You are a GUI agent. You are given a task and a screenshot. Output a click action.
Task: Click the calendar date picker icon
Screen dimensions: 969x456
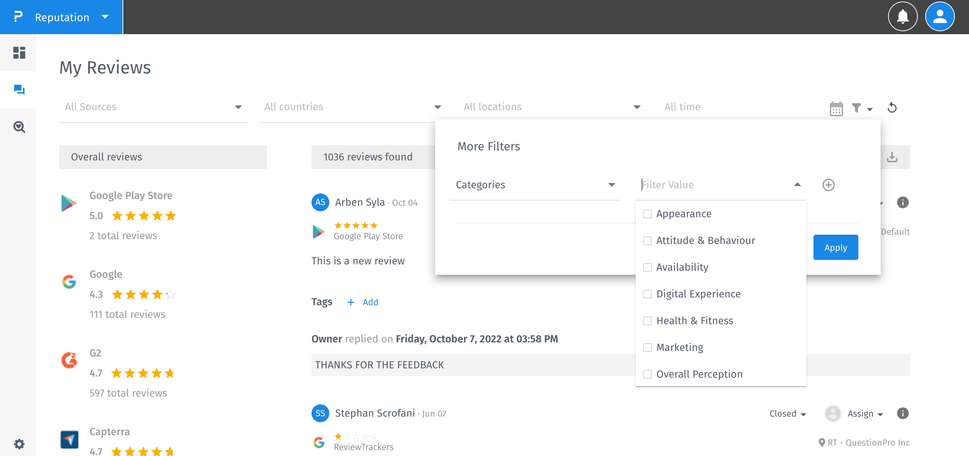[836, 109]
